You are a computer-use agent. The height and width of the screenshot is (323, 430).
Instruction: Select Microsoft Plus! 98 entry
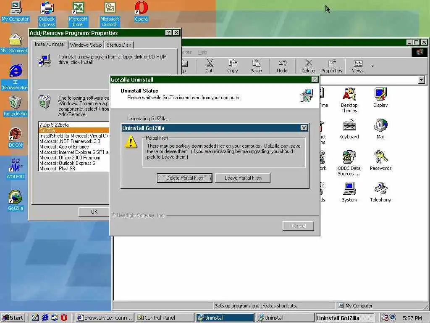(x=74, y=169)
